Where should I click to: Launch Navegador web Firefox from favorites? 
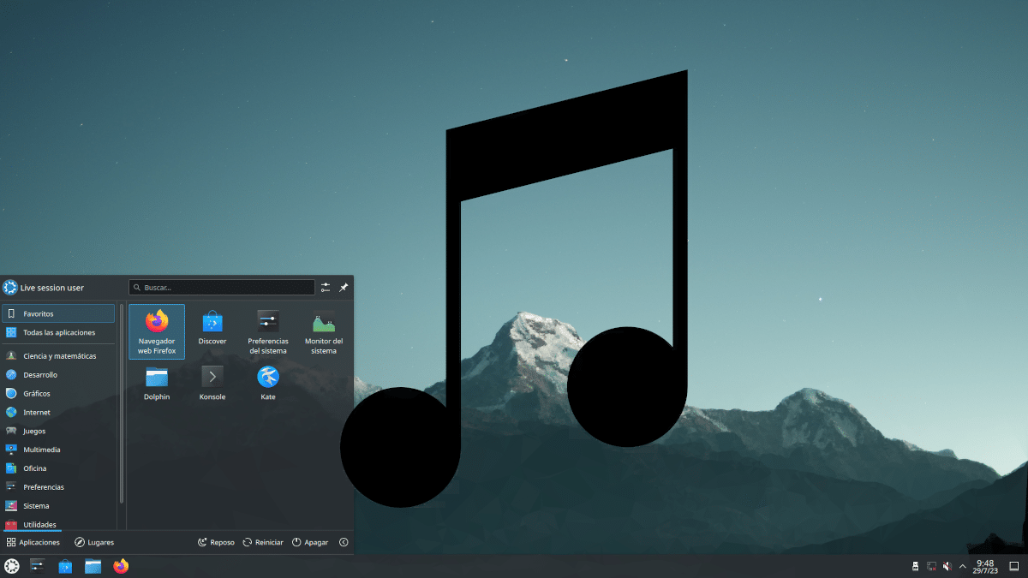157,331
